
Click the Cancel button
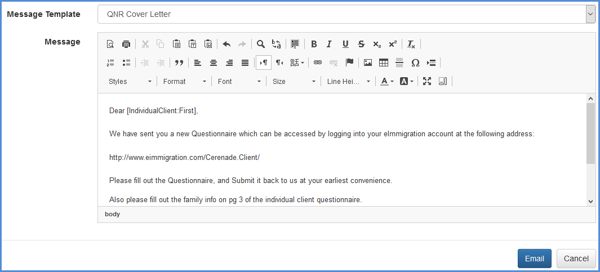tap(576, 258)
